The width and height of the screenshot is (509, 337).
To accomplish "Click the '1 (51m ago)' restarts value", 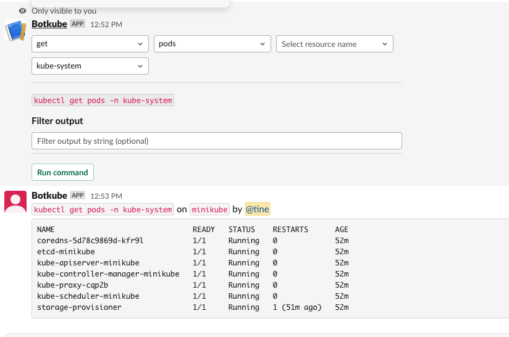I will click(297, 307).
